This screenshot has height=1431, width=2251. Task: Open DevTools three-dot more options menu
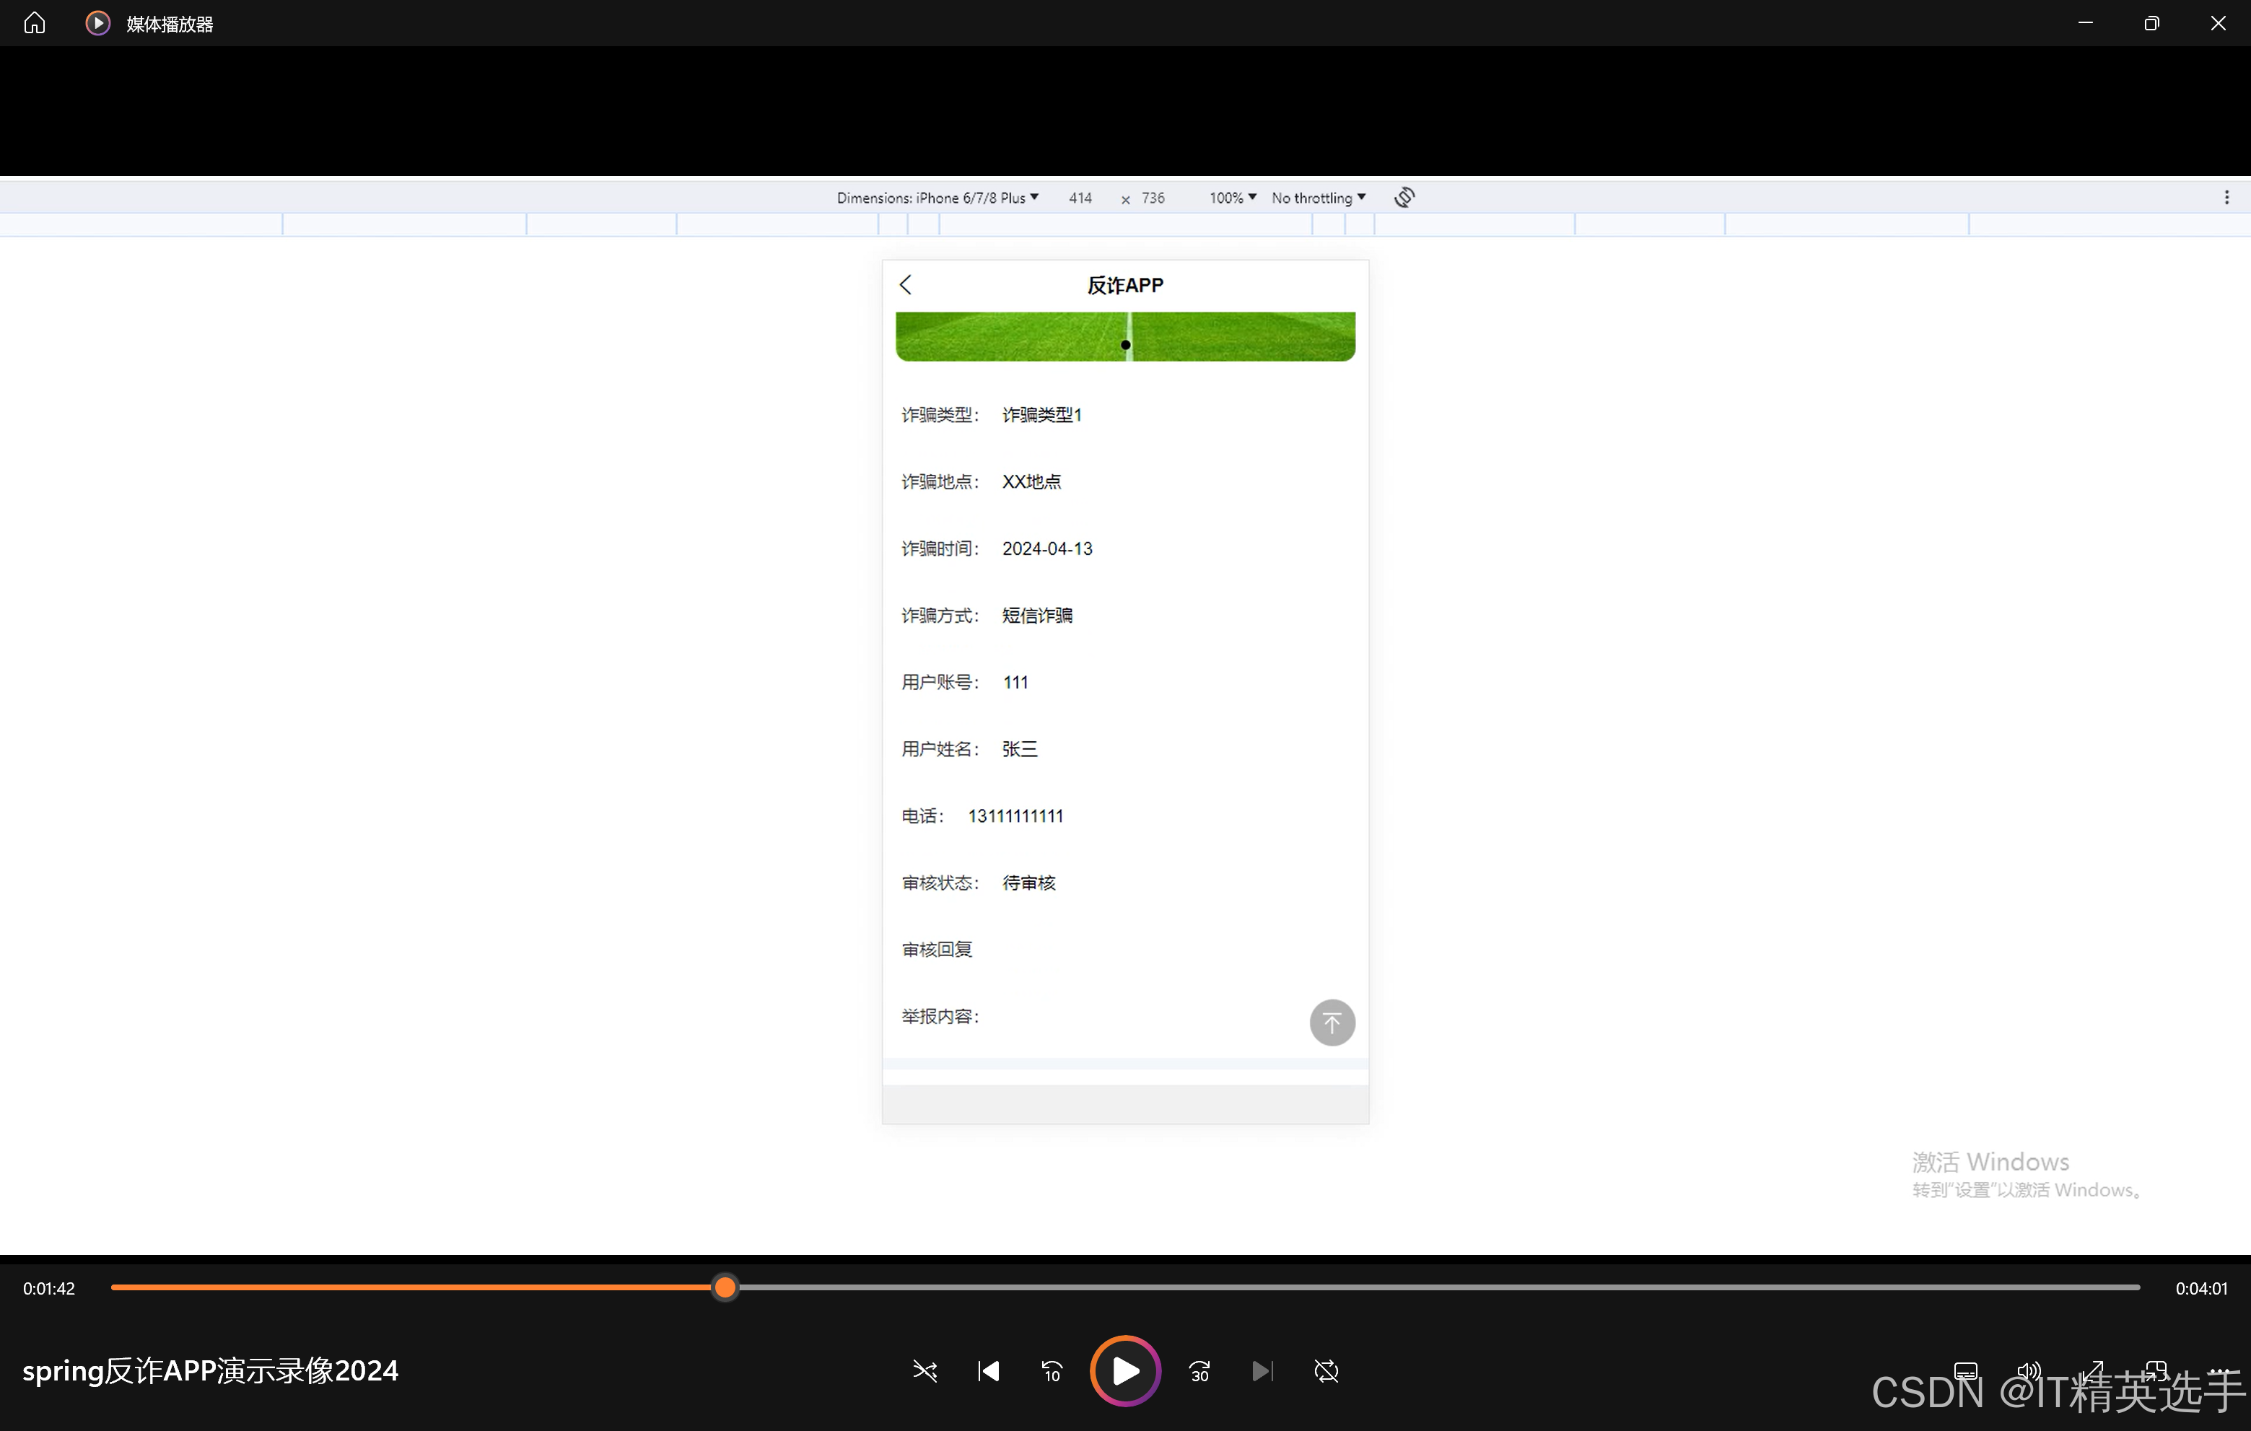point(2226,198)
